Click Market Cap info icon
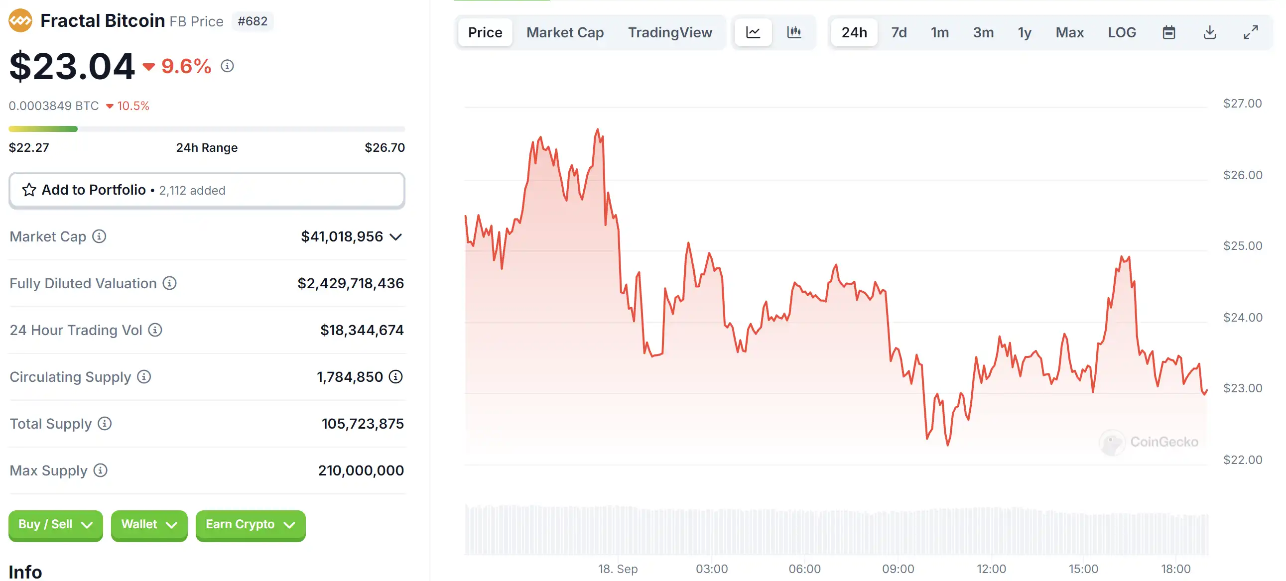Image resolution: width=1286 pixels, height=581 pixels. point(99,236)
